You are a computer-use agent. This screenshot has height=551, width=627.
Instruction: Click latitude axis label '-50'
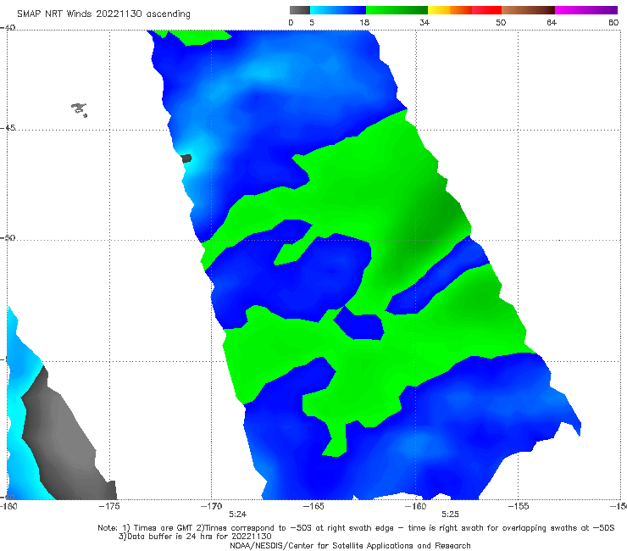[x=8, y=237]
